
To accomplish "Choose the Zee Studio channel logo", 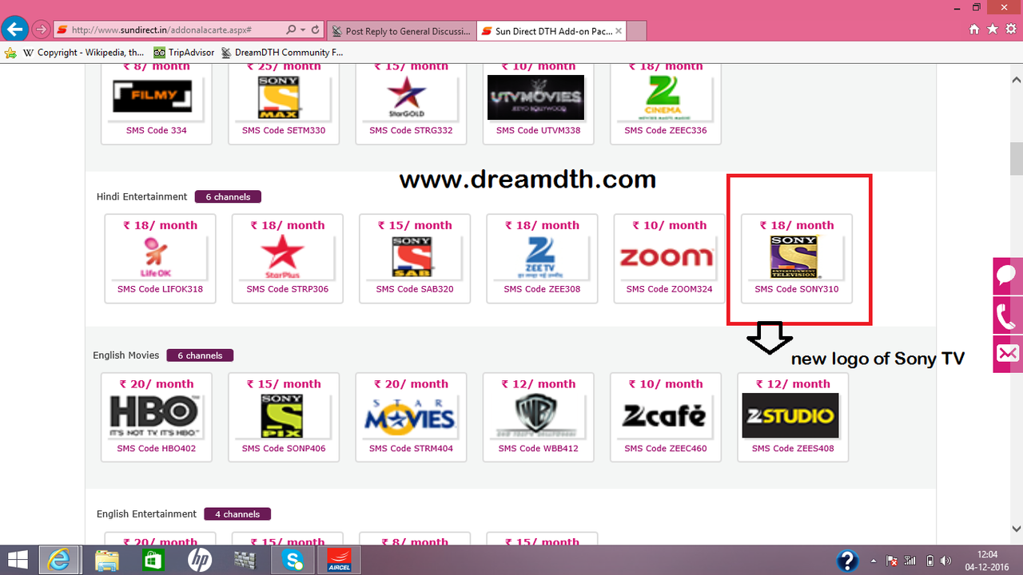I will (790, 415).
